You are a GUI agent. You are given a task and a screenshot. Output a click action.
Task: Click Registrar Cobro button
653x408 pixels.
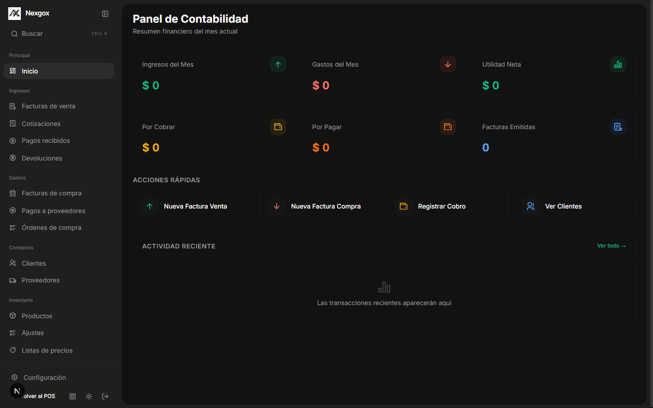448,206
